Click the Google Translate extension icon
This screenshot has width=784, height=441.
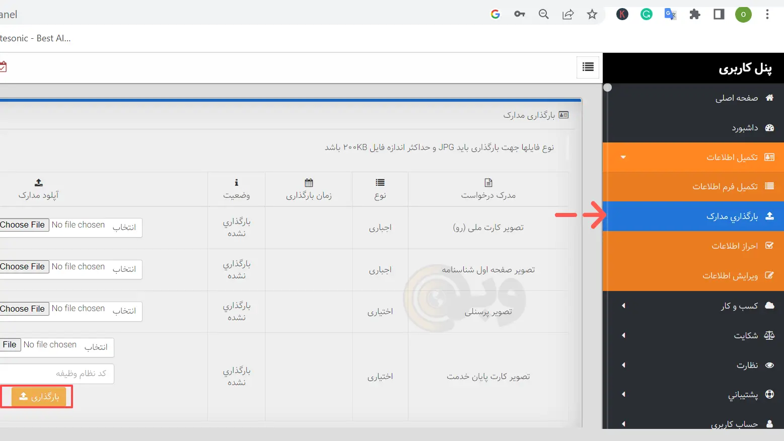(x=670, y=14)
